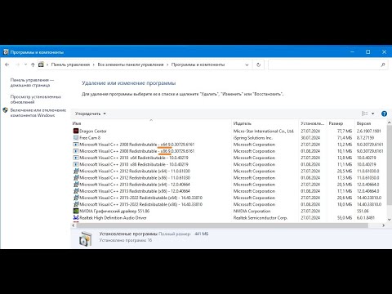This screenshot has height=294, width=392.
Task: Click the search input field
Action: click(x=324, y=65)
